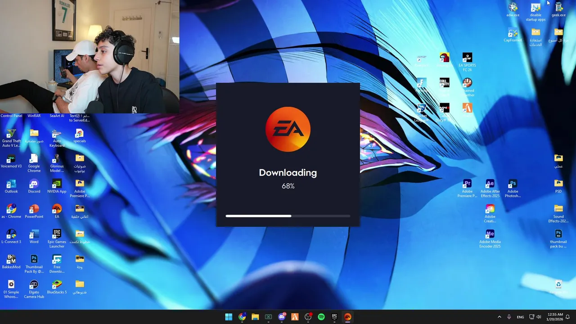The height and width of the screenshot is (324, 576).
Task: Open disable startup apps shortcut
Action: click(535, 12)
